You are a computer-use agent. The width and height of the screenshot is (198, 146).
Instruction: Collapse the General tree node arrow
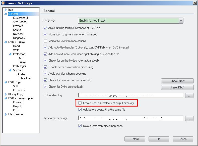click(6, 14)
